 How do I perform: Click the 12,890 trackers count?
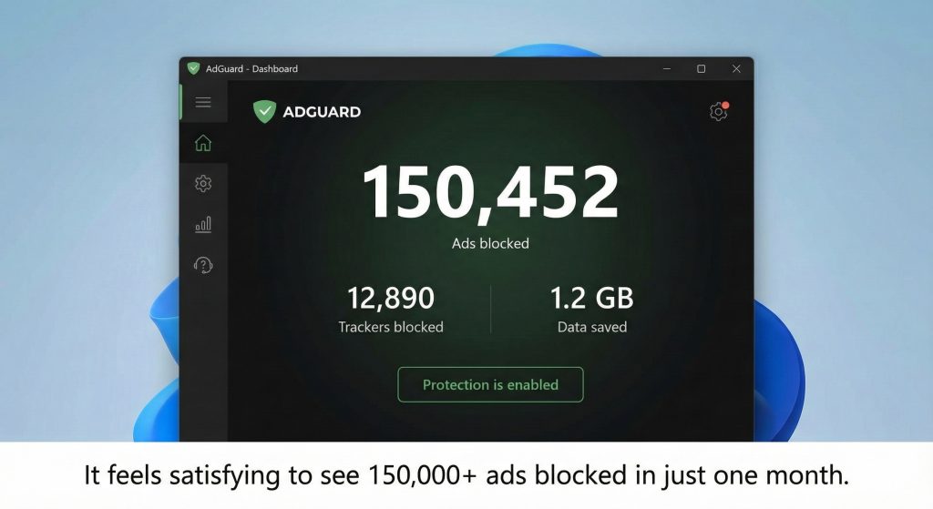pos(391,298)
